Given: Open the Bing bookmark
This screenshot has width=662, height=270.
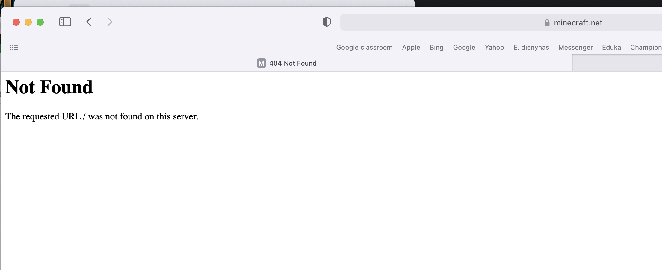Looking at the screenshot, I should [x=436, y=47].
